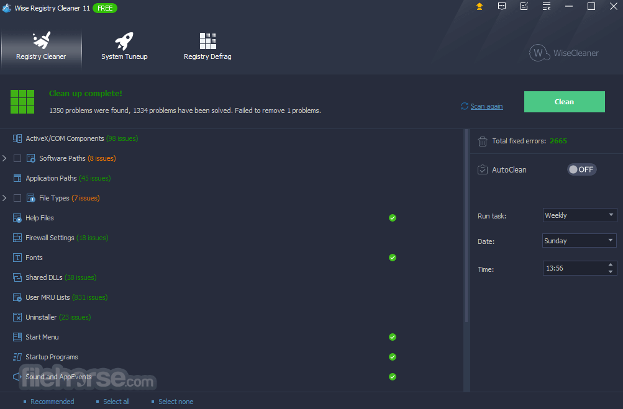Image resolution: width=623 pixels, height=409 pixels.
Task: Click the Help Files icon
Action: coord(17,218)
